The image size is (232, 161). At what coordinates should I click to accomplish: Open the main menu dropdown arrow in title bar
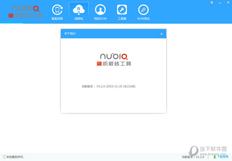point(212,3)
